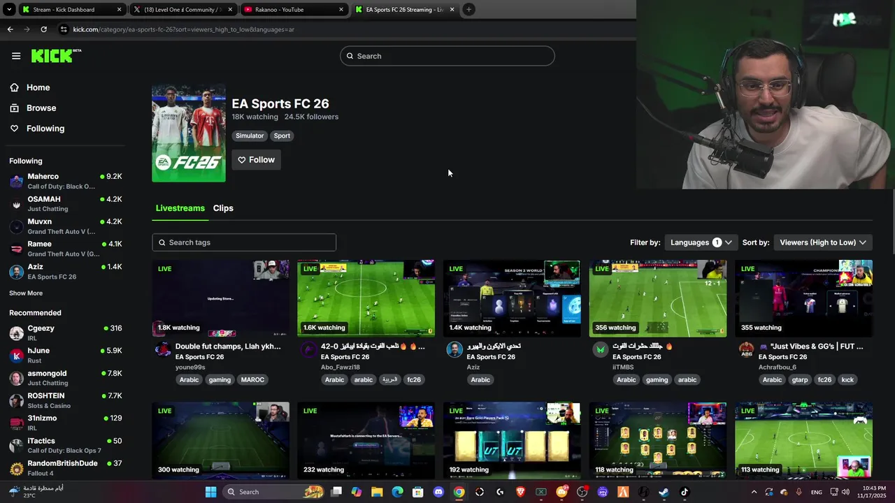Open the 355 watching stream thumbnail
The image size is (895, 503).
pos(803,298)
